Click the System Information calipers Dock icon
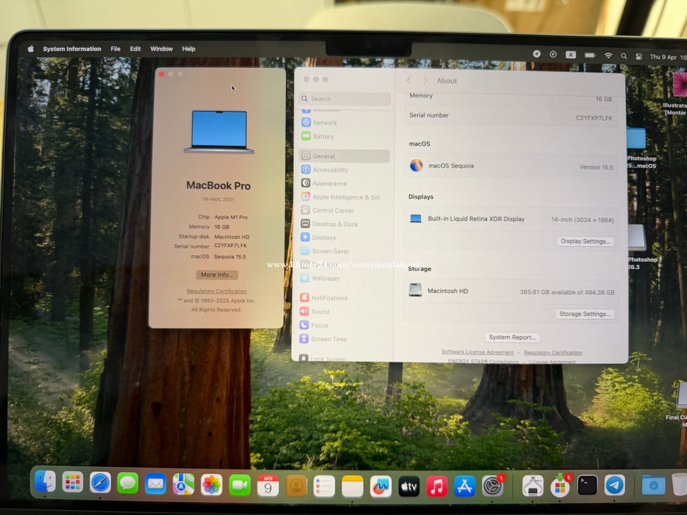Viewport: 687px width, 515px height. tap(533, 486)
